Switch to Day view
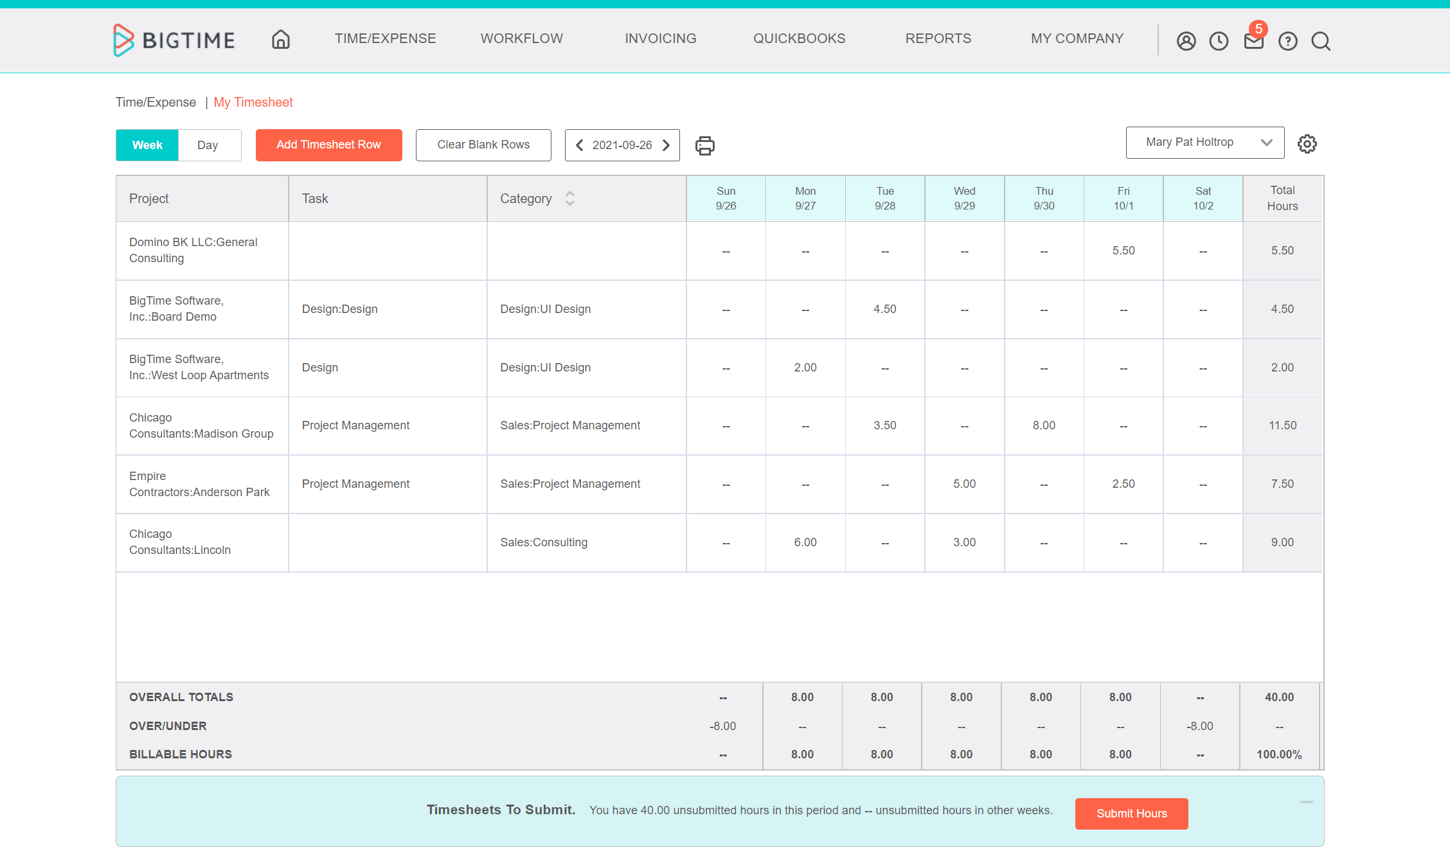Viewport: 1450px width, 847px height. click(208, 145)
